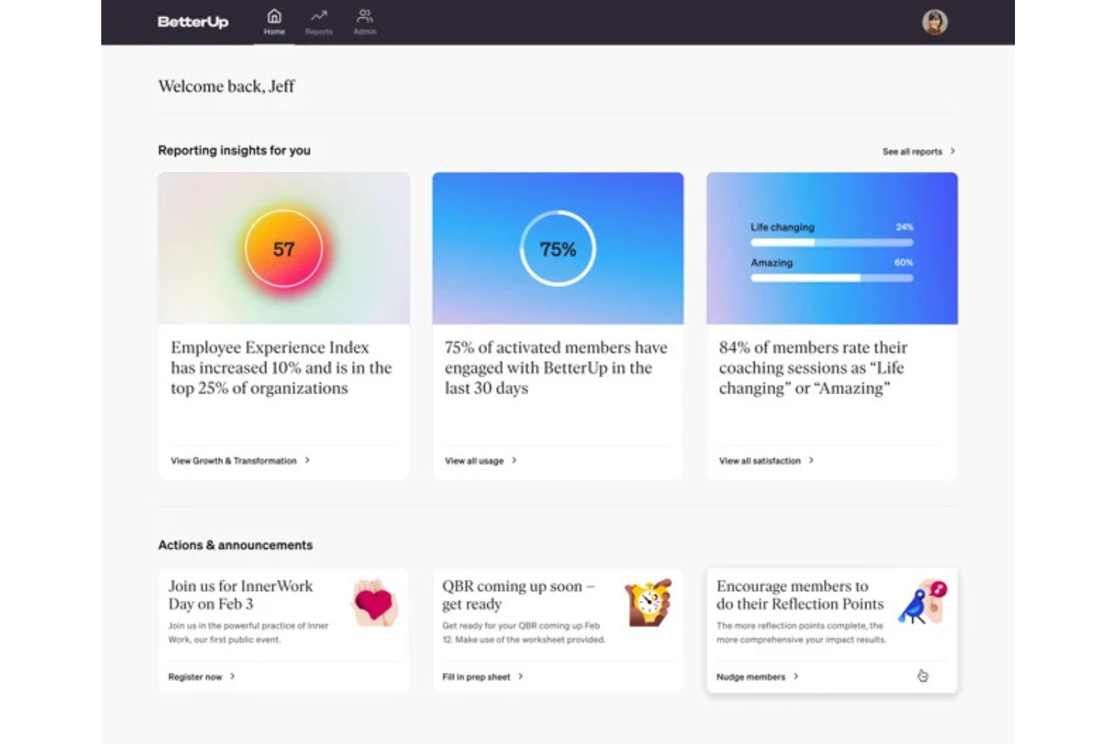
Task: Click the 'Life changing' label
Action: coord(783,227)
